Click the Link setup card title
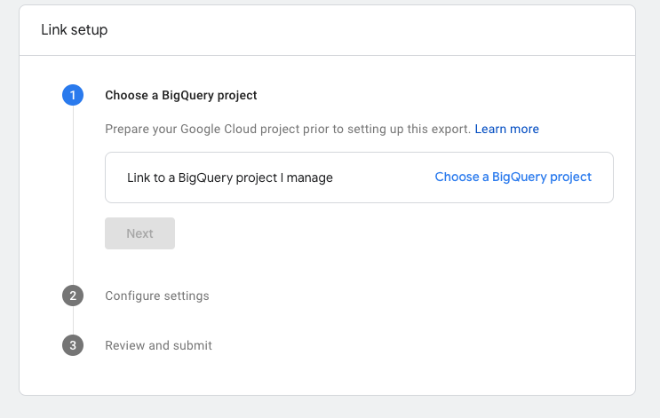The height and width of the screenshot is (418, 660). (x=75, y=30)
